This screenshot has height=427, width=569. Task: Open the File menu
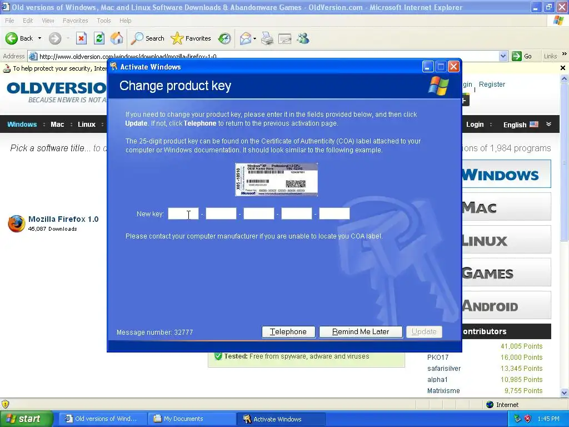[9, 21]
